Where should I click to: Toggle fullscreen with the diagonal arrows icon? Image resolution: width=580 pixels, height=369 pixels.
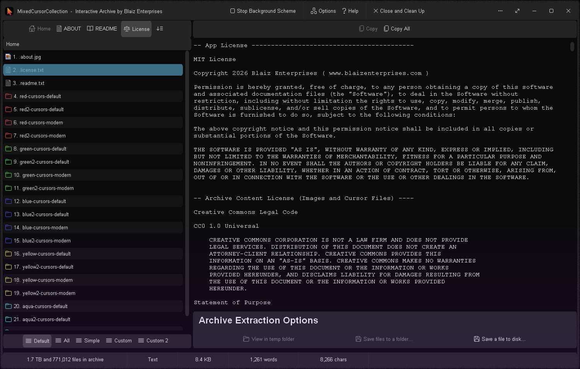point(517,11)
